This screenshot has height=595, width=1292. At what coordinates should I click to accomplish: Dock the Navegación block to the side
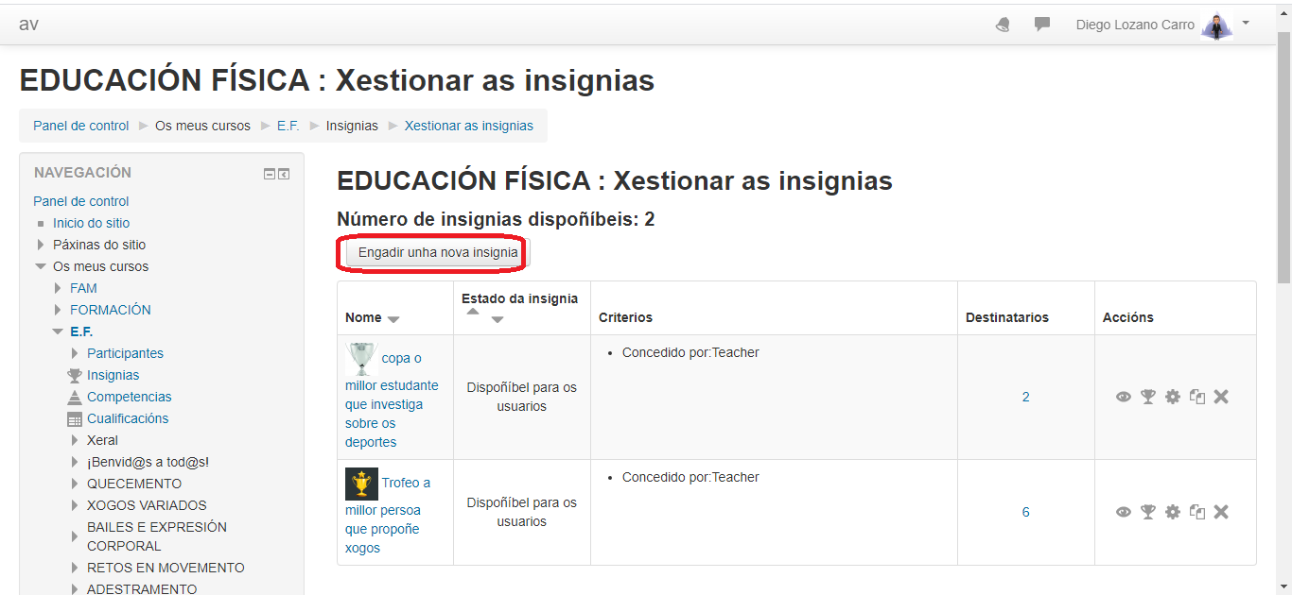coord(284,174)
